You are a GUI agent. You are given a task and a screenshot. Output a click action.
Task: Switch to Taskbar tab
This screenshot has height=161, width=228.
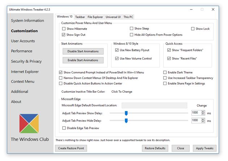pyautogui.click(x=80, y=17)
